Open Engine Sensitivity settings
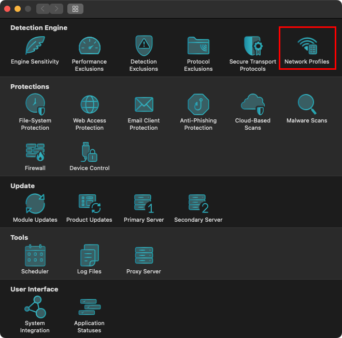 click(35, 47)
